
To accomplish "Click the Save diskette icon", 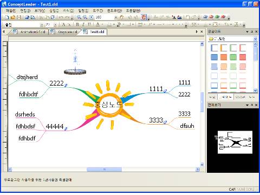I will (x=19, y=17).
